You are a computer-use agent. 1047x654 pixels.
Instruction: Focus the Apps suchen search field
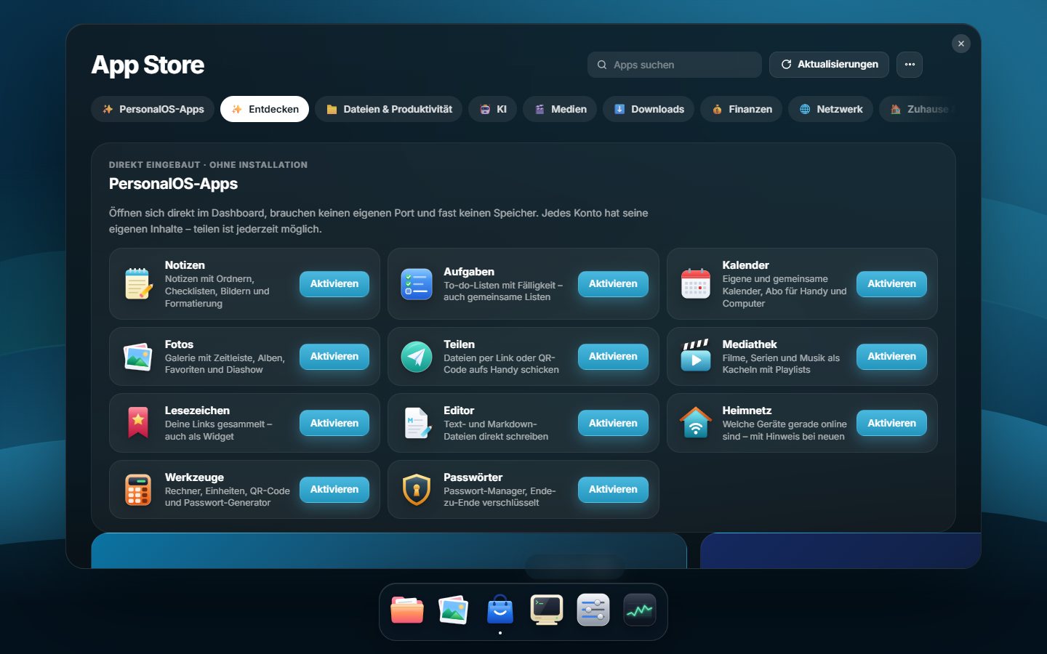point(675,65)
